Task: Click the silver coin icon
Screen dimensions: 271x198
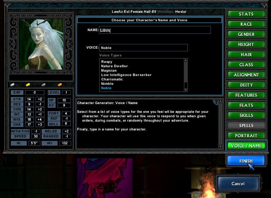Action: pyautogui.click(x=43, y=85)
